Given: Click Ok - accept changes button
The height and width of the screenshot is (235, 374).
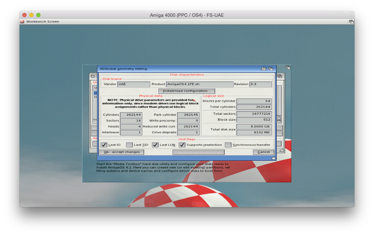Looking at the screenshot, I should (122, 152).
